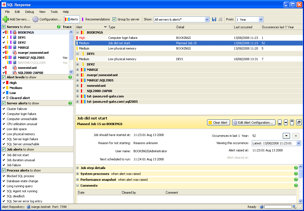Click the alert repository database icon
Image resolution: width=304 pixels, height=211 pixels.
[x=28, y=207]
